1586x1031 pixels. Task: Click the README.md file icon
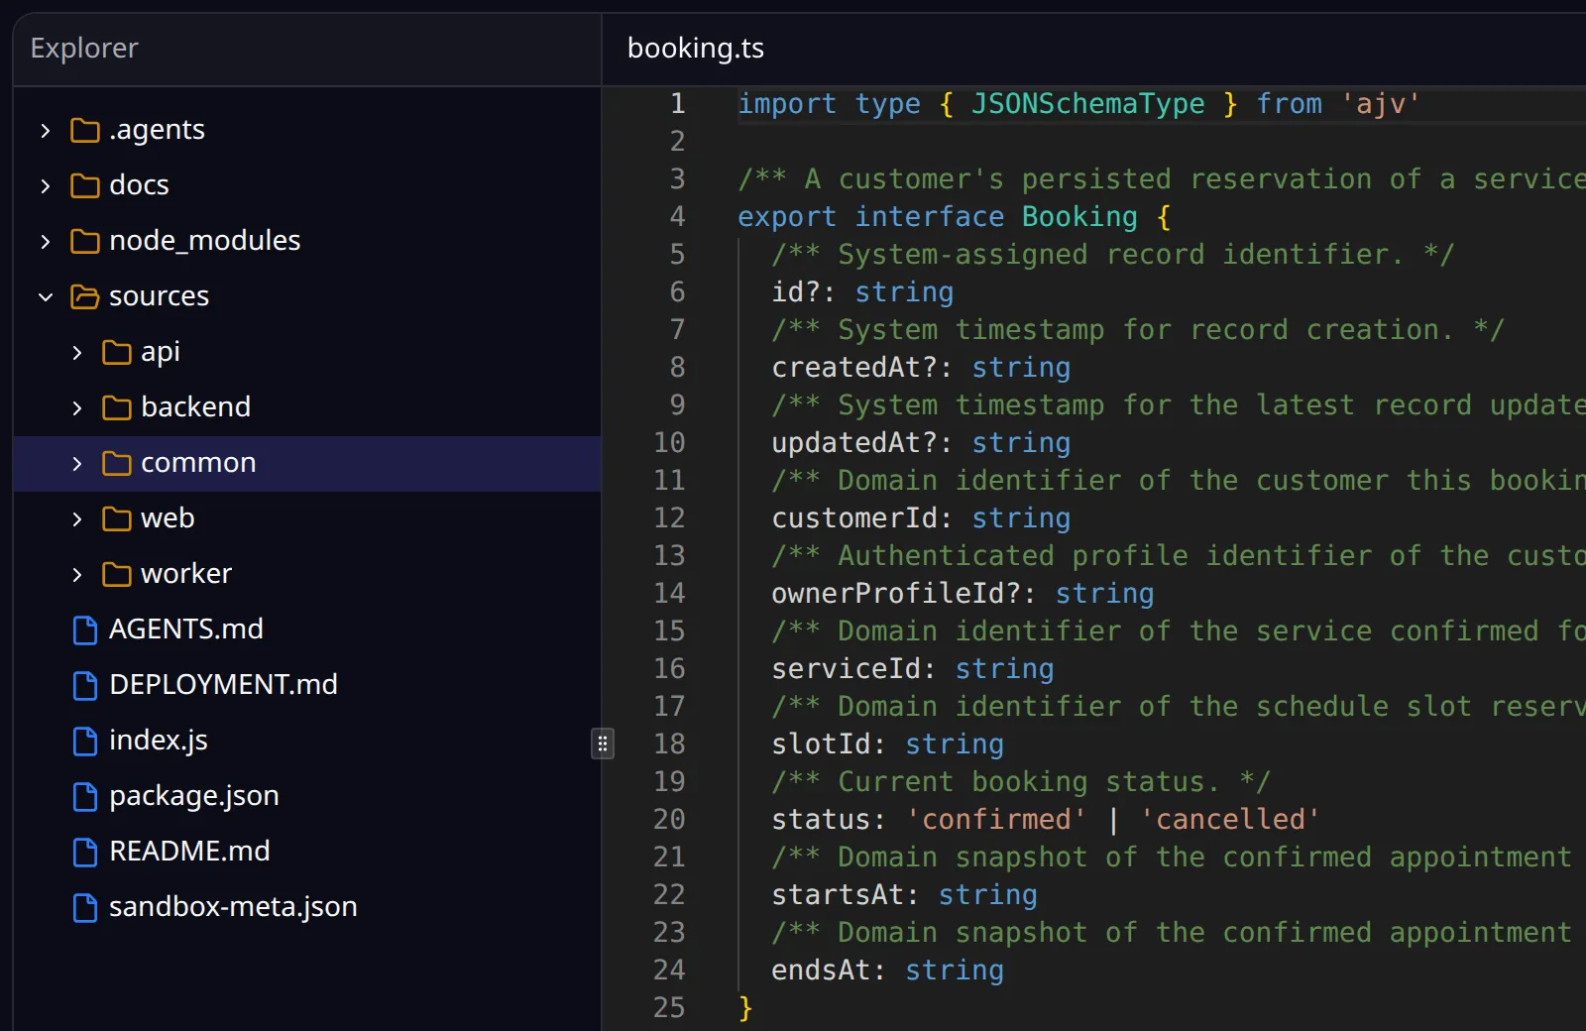click(85, 852)
